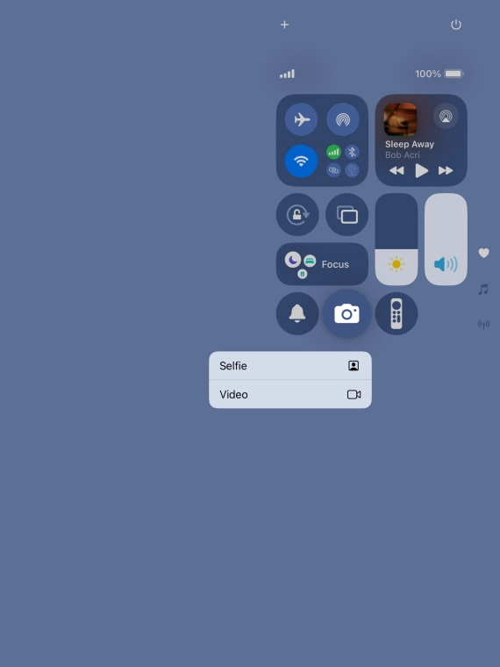The height and width of the screenshot is (667, 500).
Task: Turn off Wi-Fi toggle
Action: tap(301, 161)
